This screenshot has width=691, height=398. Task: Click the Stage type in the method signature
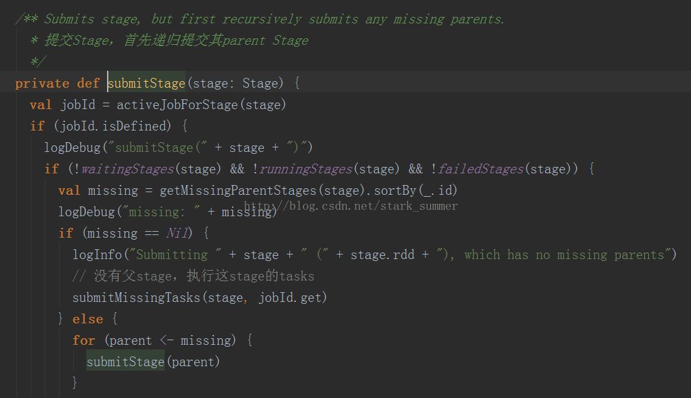260,83
